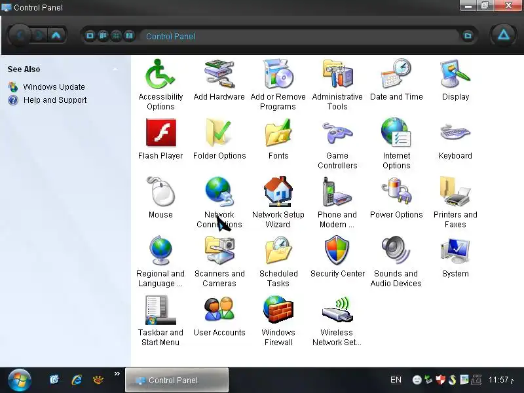The width and height of the screenshot is (524, 393).
Task: Launch the Network Setup Wizard
Action: [278, 202]
